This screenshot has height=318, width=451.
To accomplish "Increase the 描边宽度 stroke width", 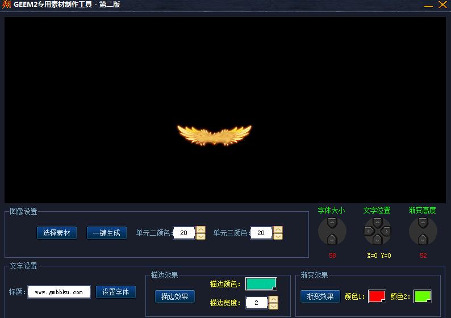I will pos(273,299).
